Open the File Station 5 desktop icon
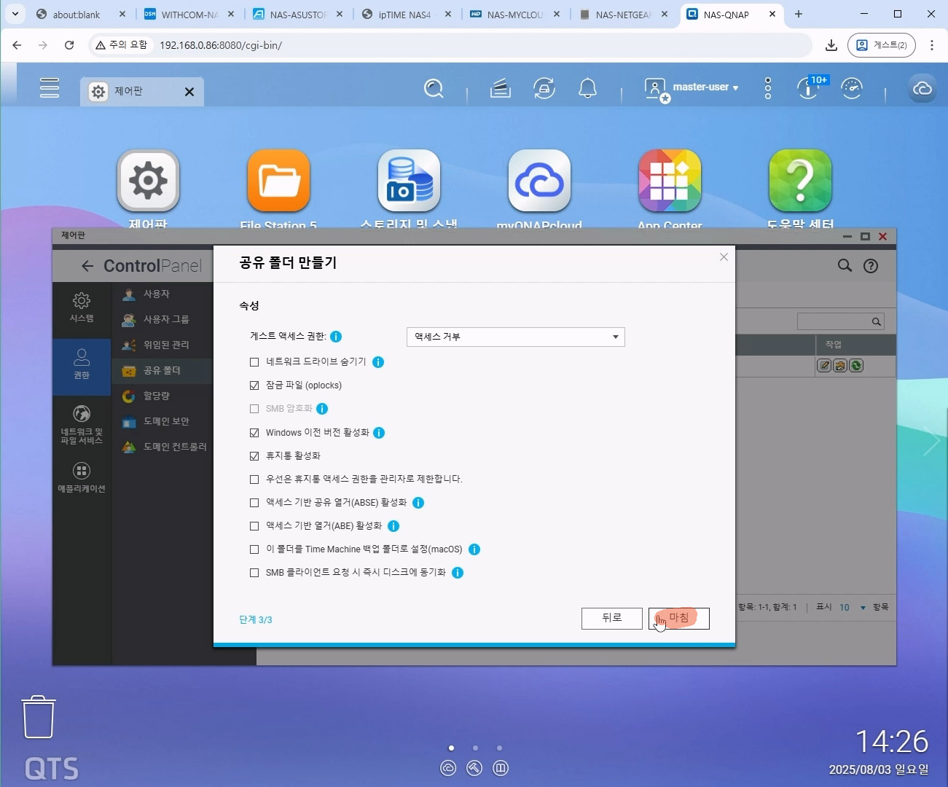 pyautogui.click(x=278, y=181)
